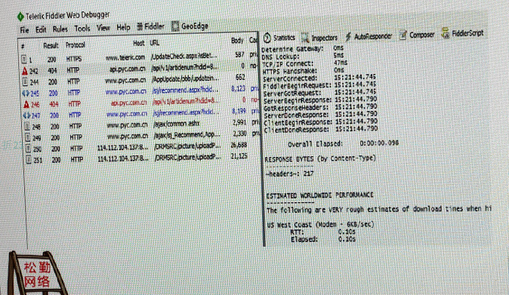
Task: Select the /ajax/common.ashx URL
Action: point(177,124)
